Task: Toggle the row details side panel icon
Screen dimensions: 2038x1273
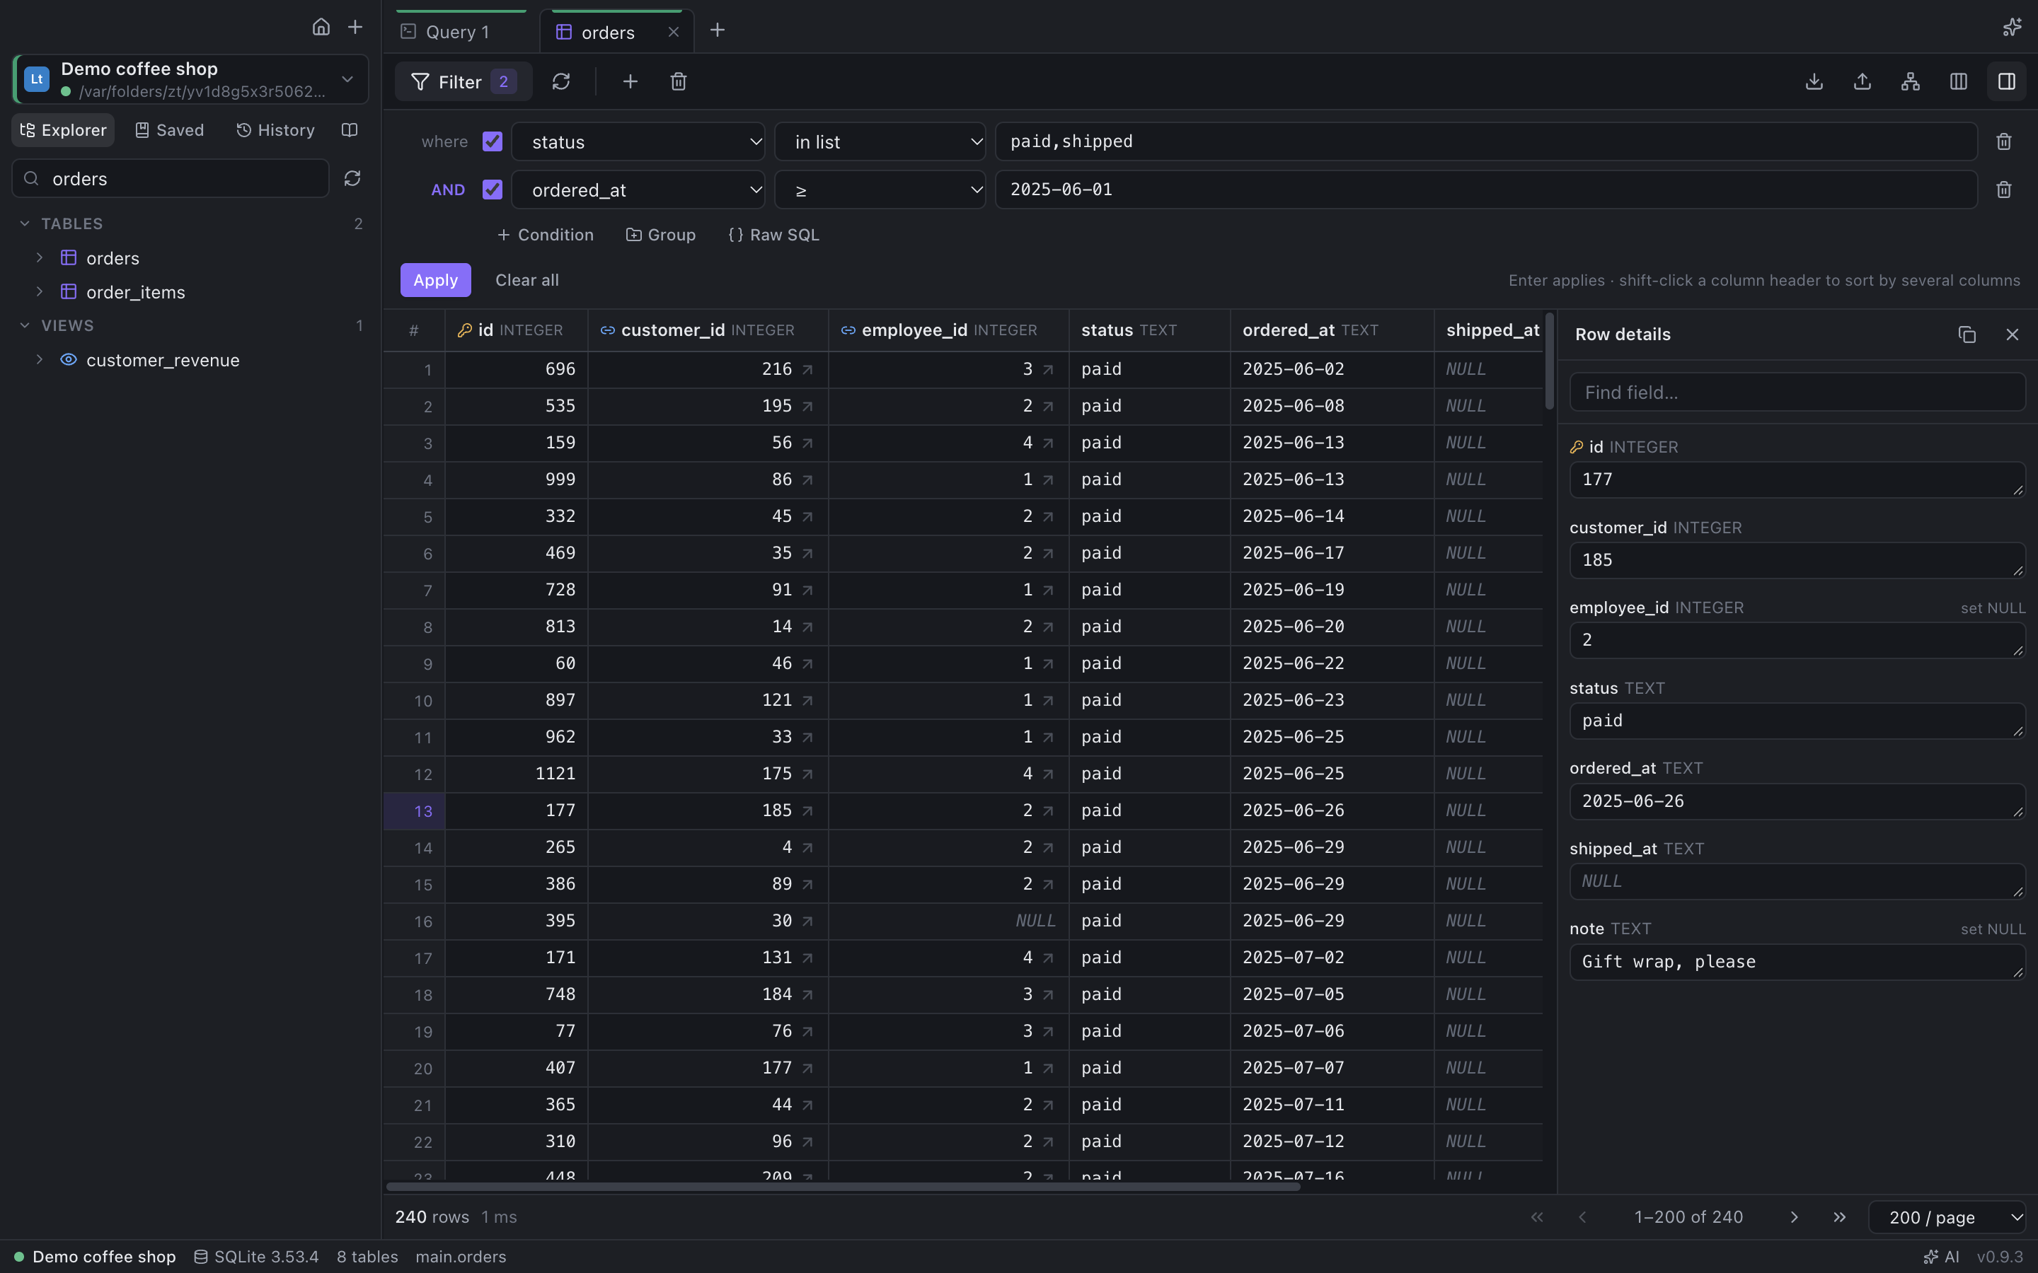Action: [2006, 81]
